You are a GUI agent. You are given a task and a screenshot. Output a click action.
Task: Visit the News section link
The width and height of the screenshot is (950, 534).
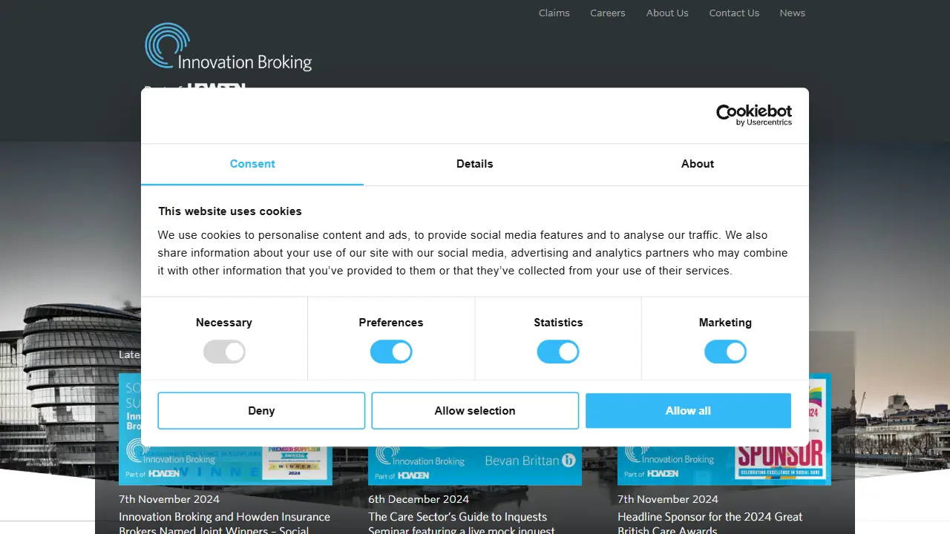(x=793, y=13)
